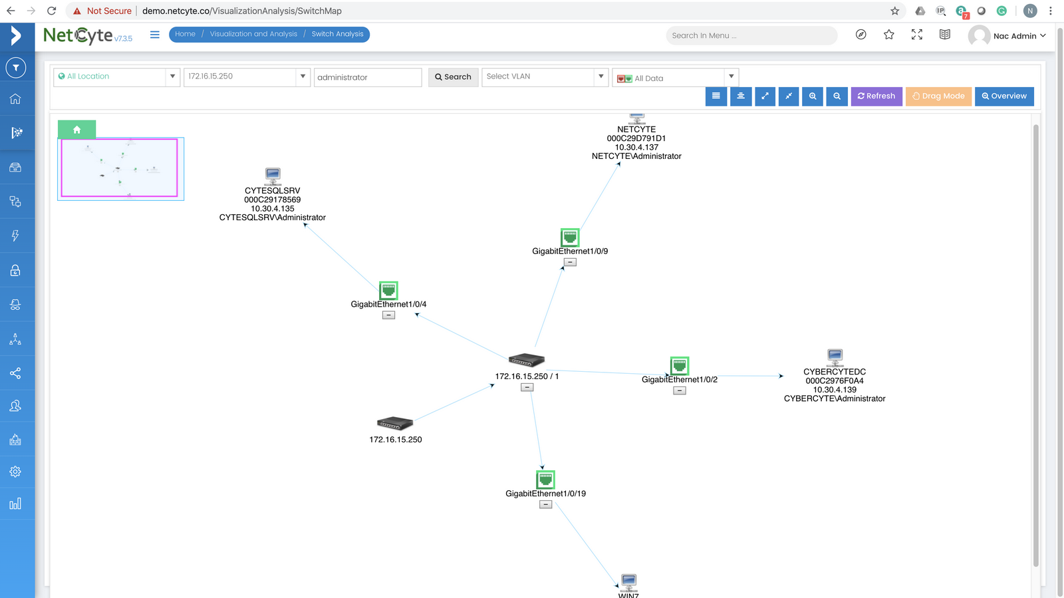Screen dimensions: 1064x598
Task: Click the filter funnel icon in sidebar
Action: click(15, 68)
